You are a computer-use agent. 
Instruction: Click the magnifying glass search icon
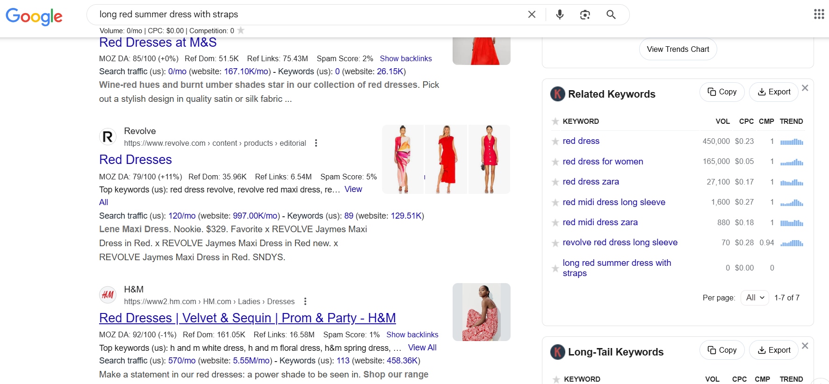(x=611, y=14)
